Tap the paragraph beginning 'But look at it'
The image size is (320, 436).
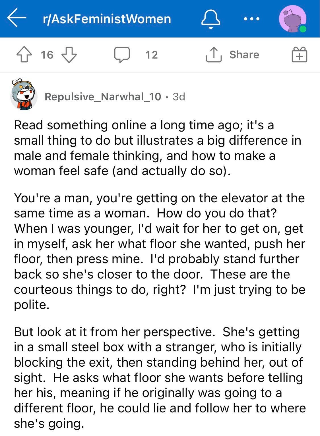pos(160,377)
